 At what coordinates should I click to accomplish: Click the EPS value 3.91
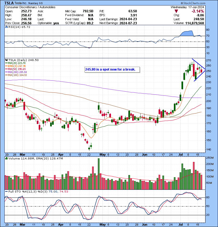coord(134,15)
